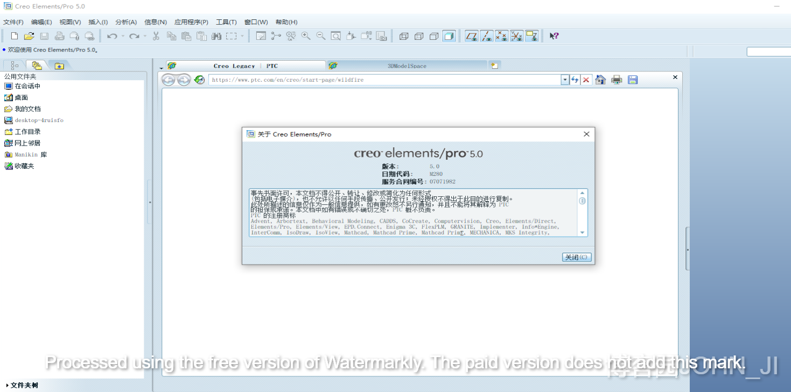The image size is (791, 392).
Task: Click the Paste Special icon
Action: 201,36
